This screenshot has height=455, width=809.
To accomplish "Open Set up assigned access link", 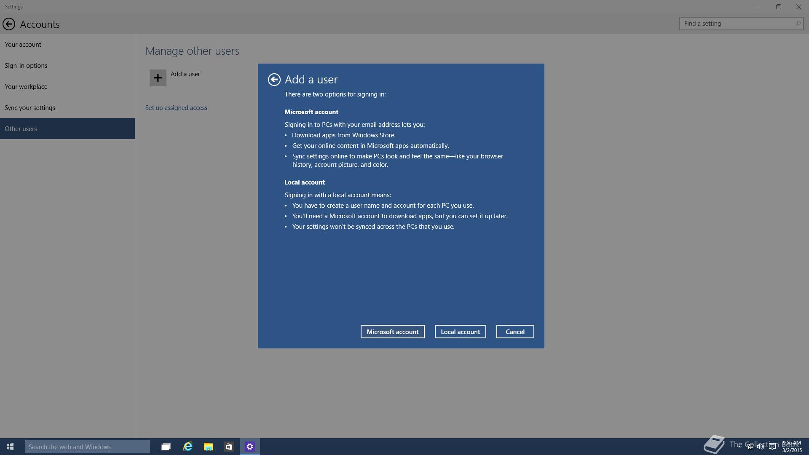I will click(x=176, y=108).
